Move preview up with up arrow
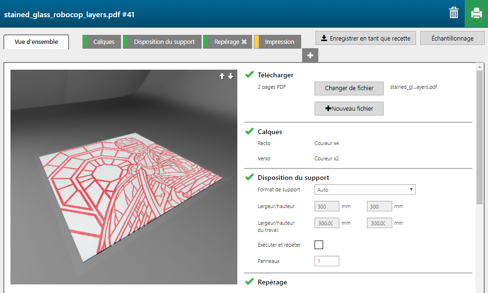This screenshot has width=488, height=293. (x=222, y=76)
